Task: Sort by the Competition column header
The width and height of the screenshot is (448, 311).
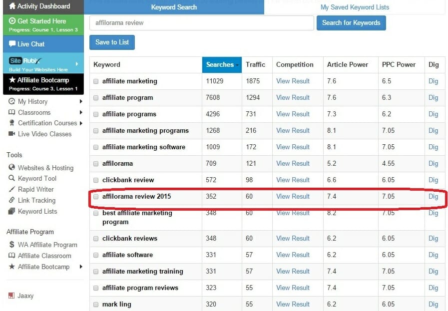Action: tap(295, 64)
